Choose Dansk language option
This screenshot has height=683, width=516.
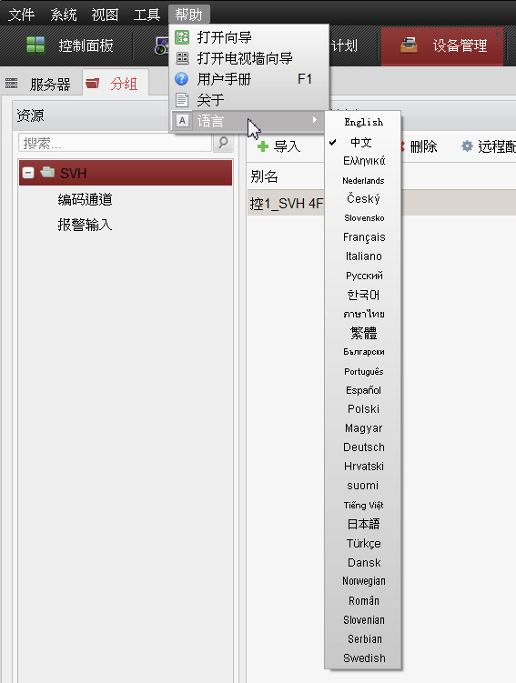tap(362, 562)
